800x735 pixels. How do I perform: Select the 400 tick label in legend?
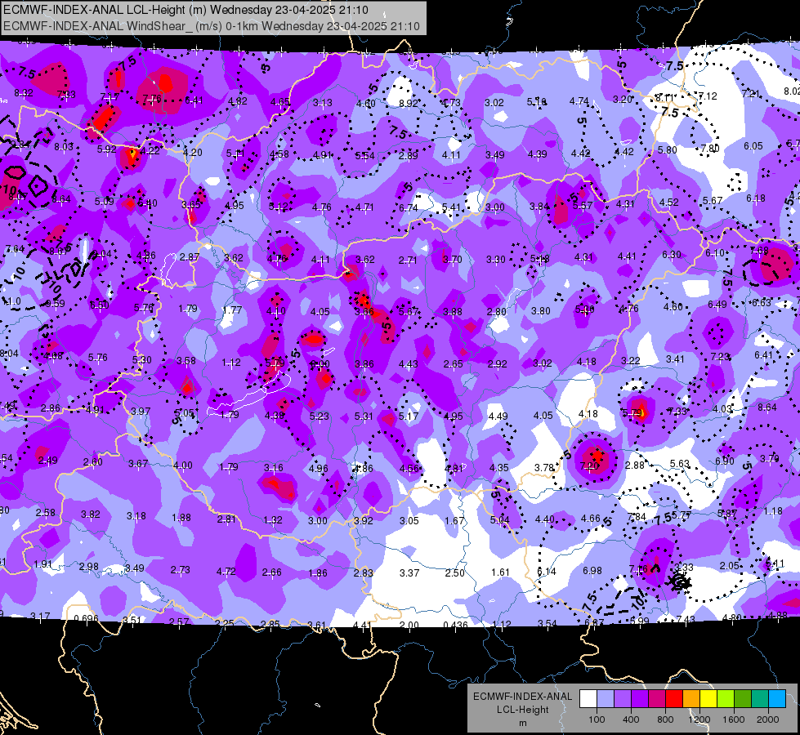point(631,719)
